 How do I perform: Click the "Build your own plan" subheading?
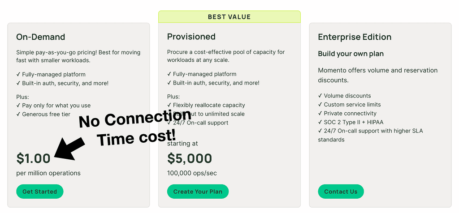[351, 54]
